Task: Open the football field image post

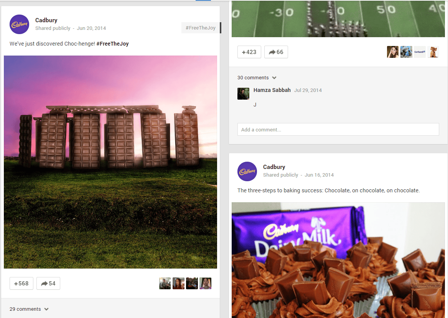Action: pos(338,19)
